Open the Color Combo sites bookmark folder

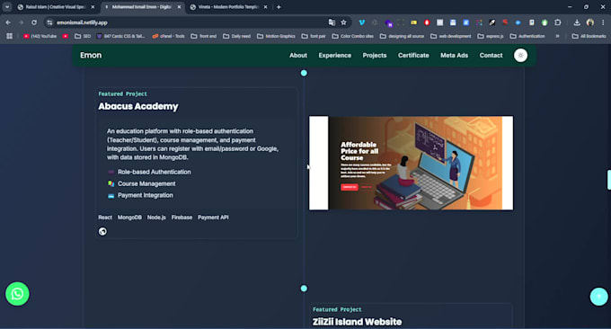(x=352, y=36)
